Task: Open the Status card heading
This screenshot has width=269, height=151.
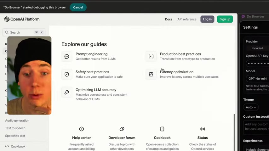Action: click(x=203, y=138)
